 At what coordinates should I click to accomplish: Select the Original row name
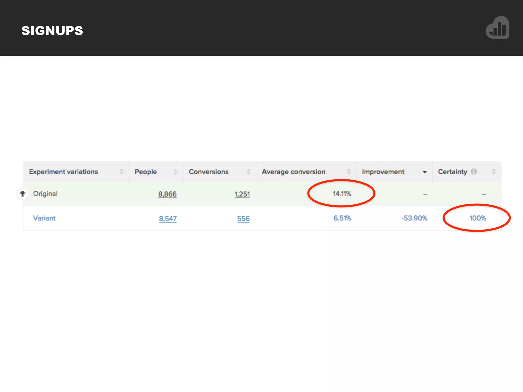click(45, 194)
